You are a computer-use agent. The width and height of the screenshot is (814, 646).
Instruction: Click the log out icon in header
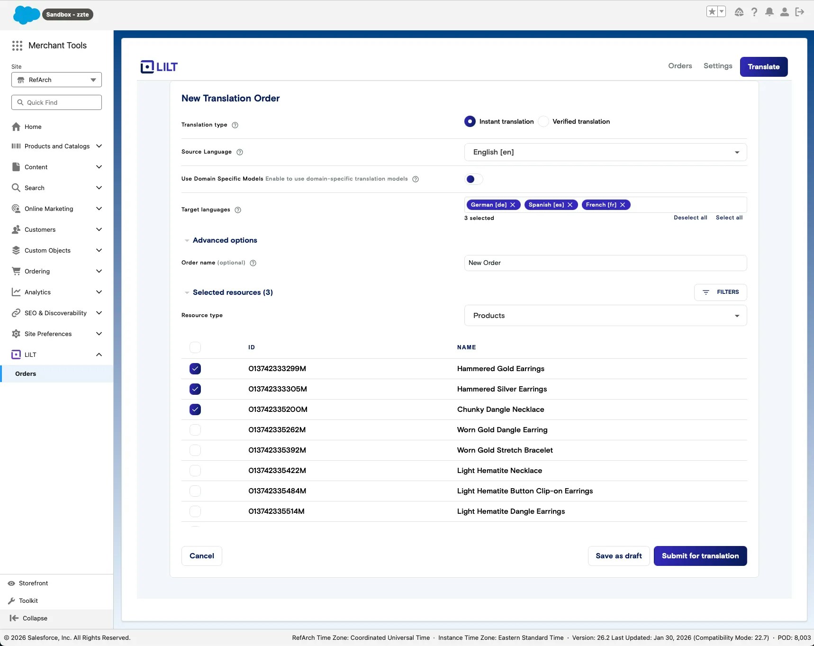[800, 12]
